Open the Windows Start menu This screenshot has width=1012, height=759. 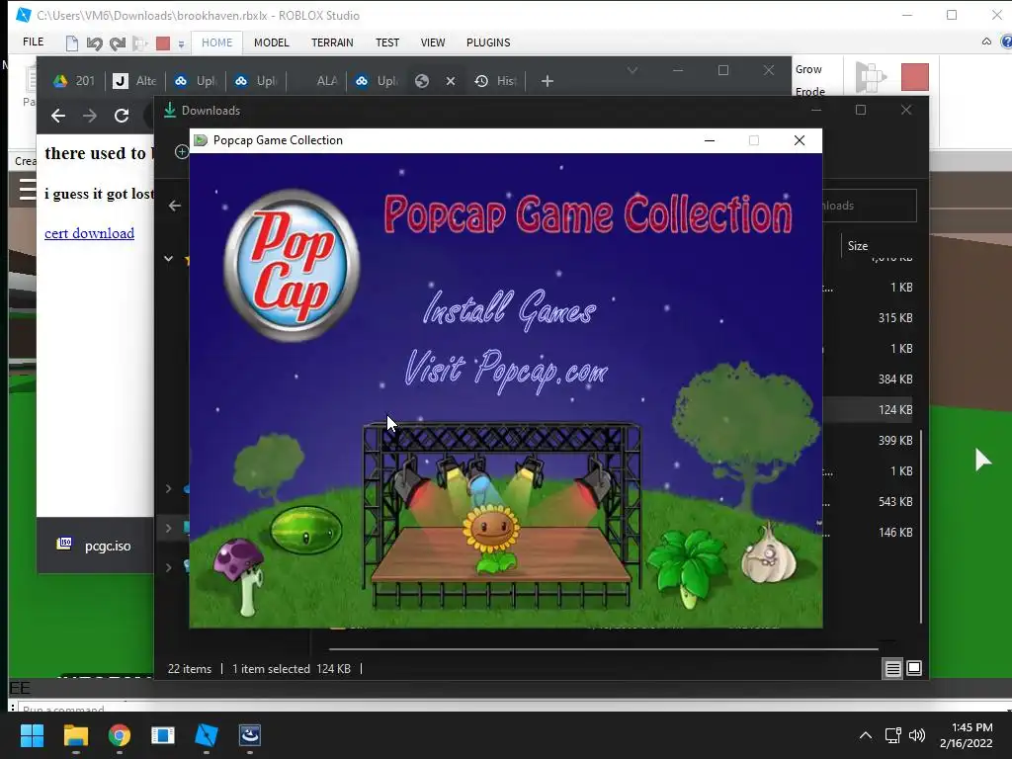[32, 735]
